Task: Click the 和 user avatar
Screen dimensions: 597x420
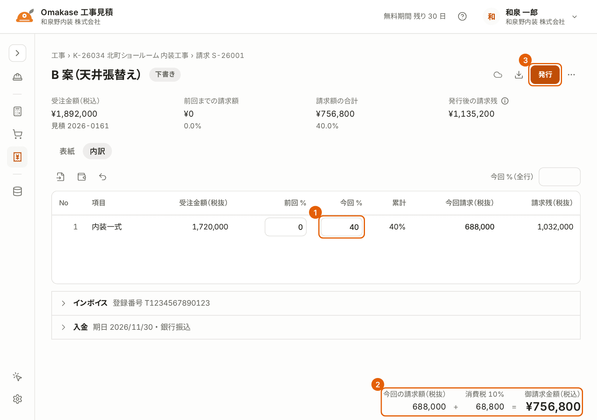Action: coord(491,17)
